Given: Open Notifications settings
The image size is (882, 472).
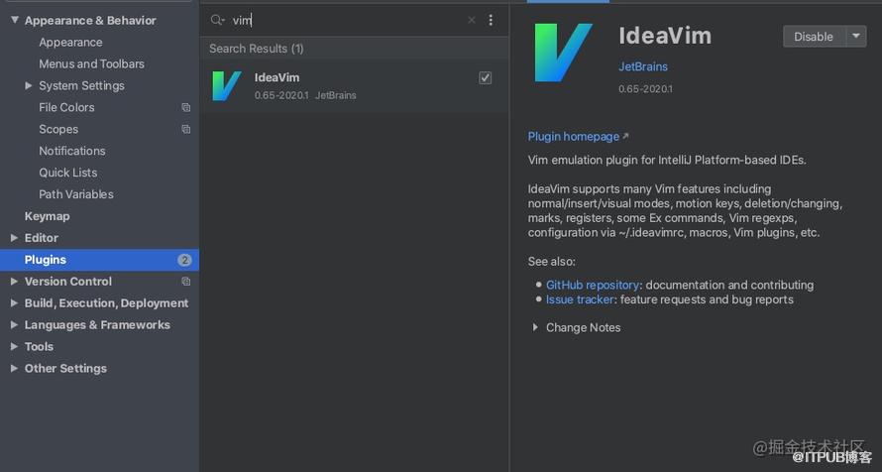Looking at the screenshot, I should click(x=72, y=151).
